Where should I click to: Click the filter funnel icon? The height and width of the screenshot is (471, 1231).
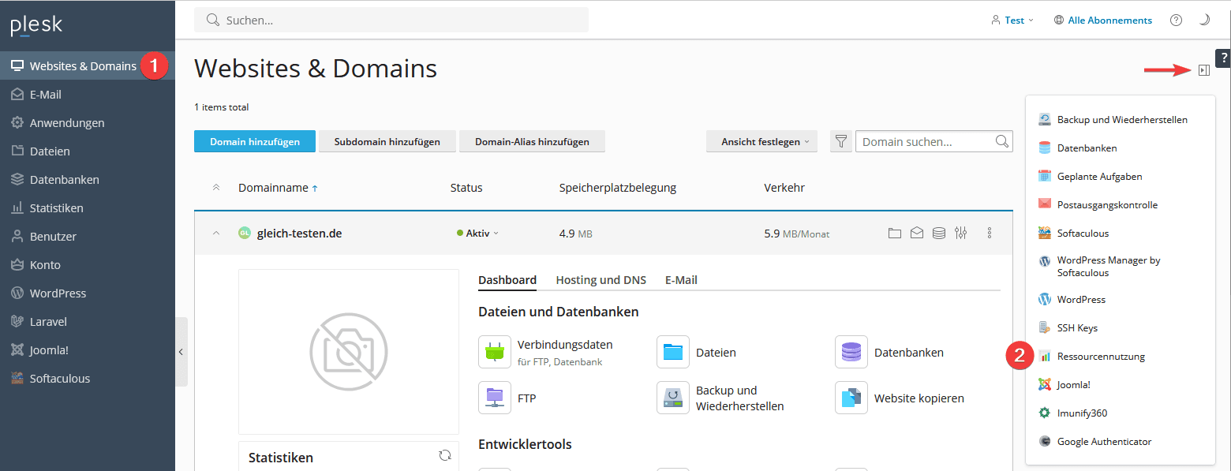tap(841, 142)
